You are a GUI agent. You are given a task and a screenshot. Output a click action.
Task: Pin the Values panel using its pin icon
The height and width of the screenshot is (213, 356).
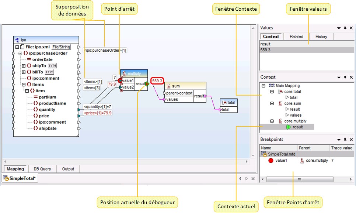click(345, 28)
